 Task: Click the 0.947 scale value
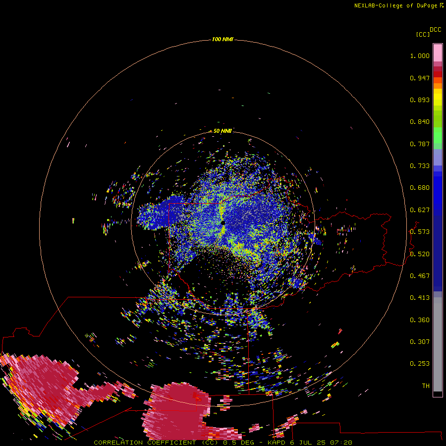point(420,78)
